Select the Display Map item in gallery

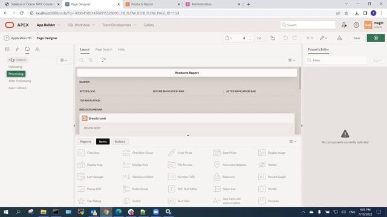[x=90, y=165]
